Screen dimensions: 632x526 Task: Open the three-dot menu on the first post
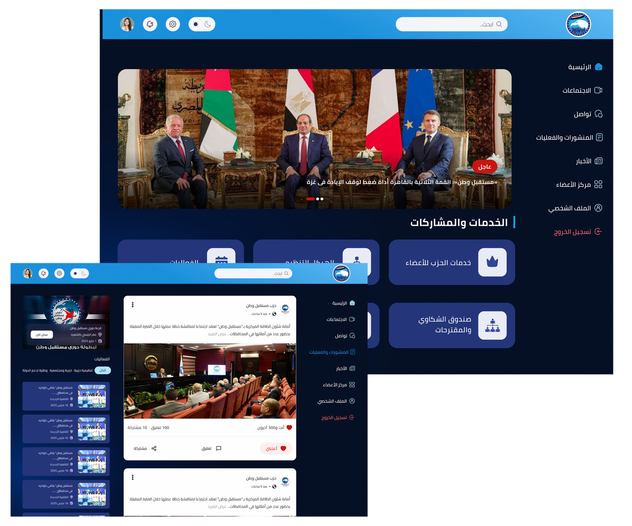133,305
